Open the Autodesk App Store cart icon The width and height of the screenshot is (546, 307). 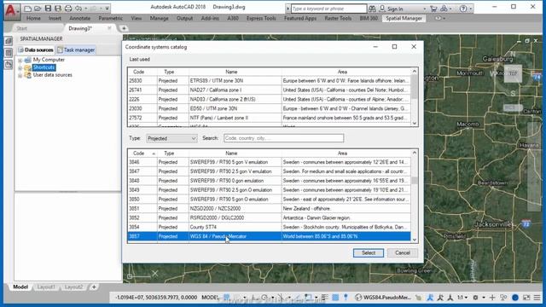click(x=433, y=9)
